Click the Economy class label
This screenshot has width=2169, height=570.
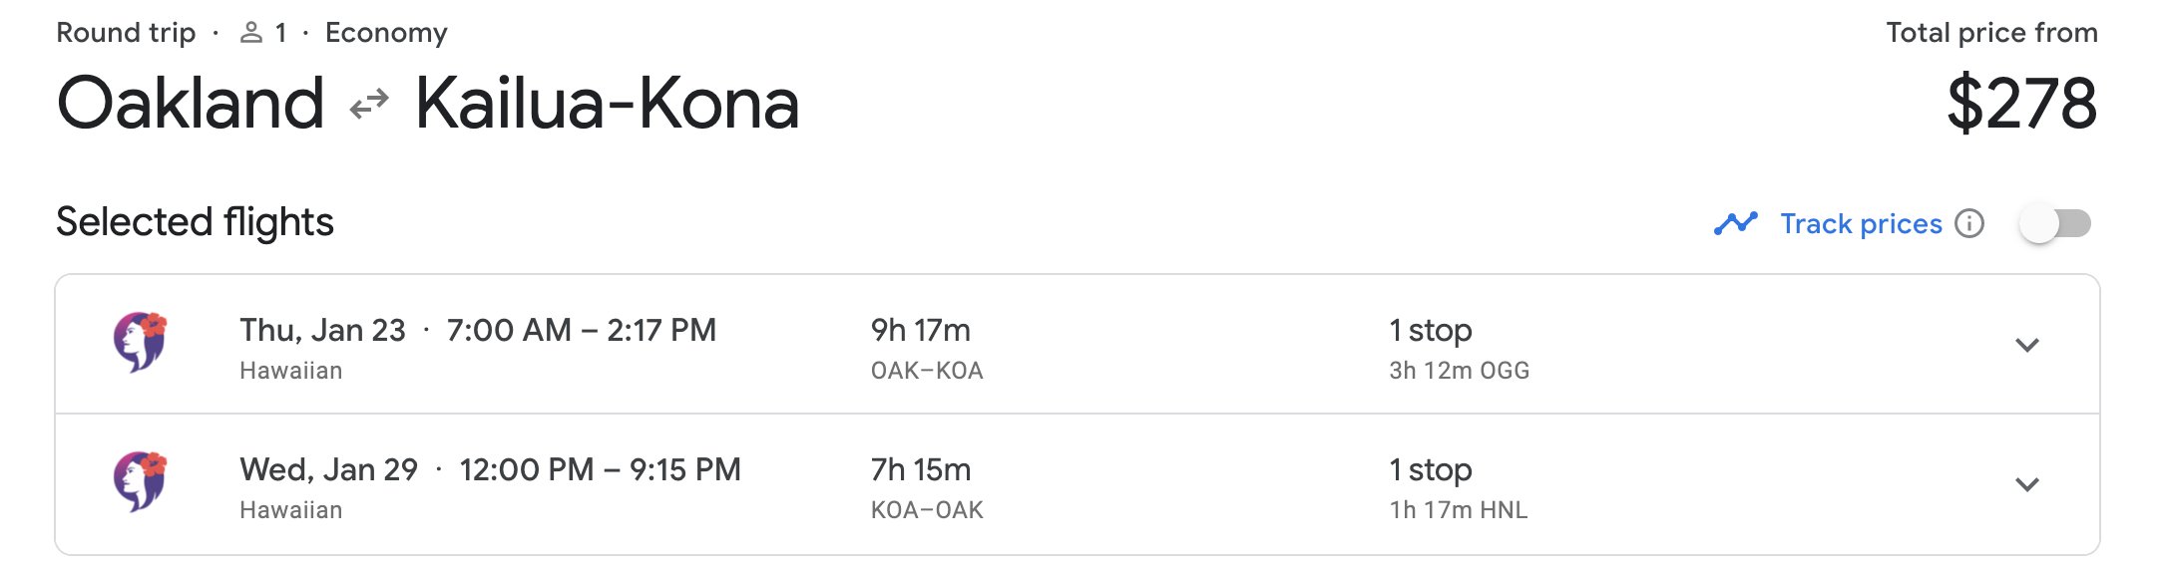pos(386,33)
